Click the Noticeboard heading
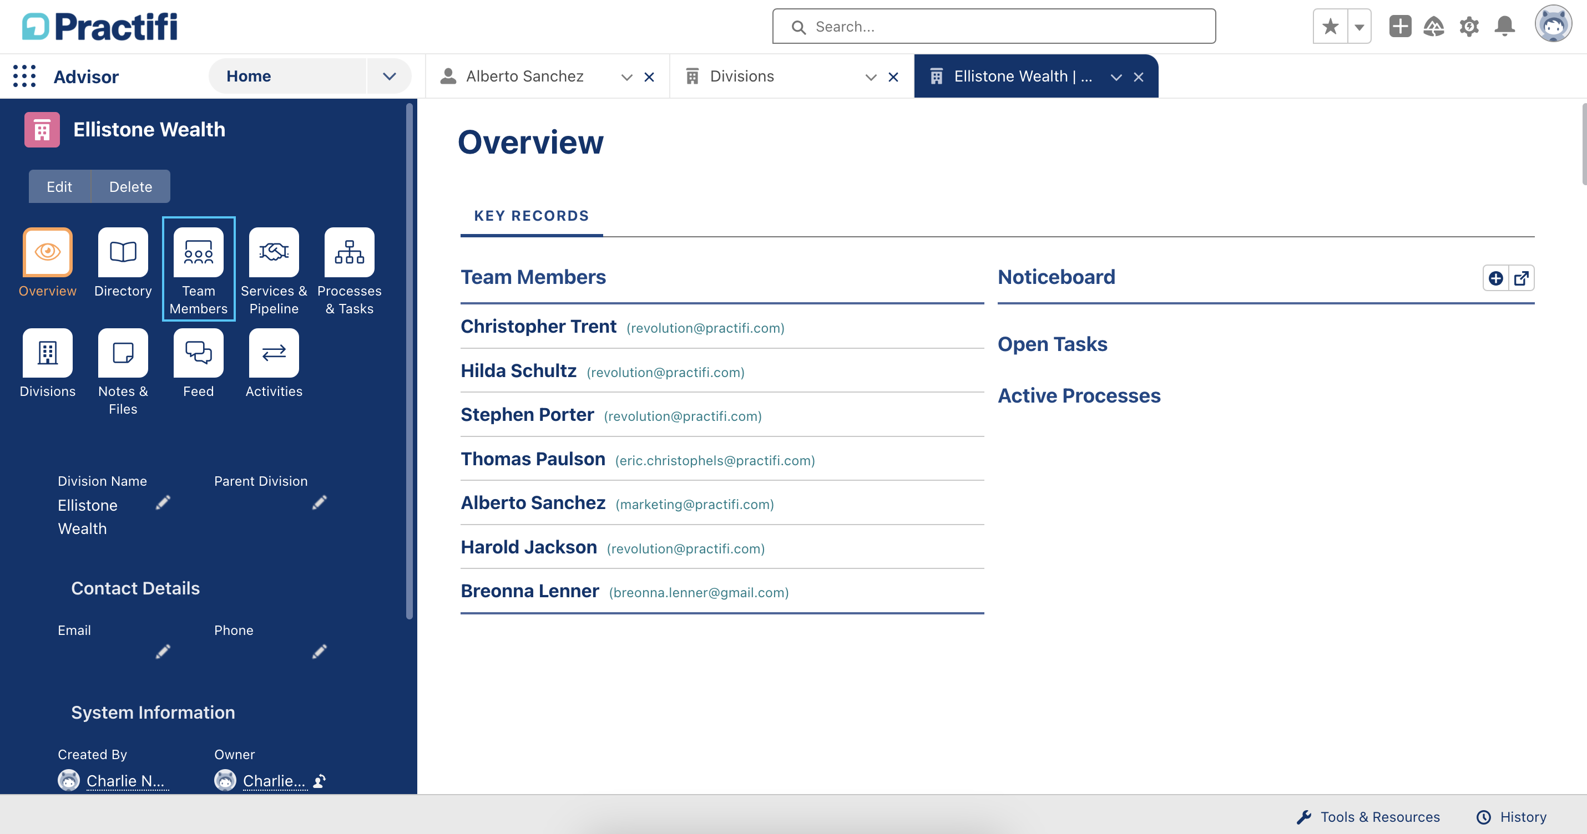 (1056, 277)
